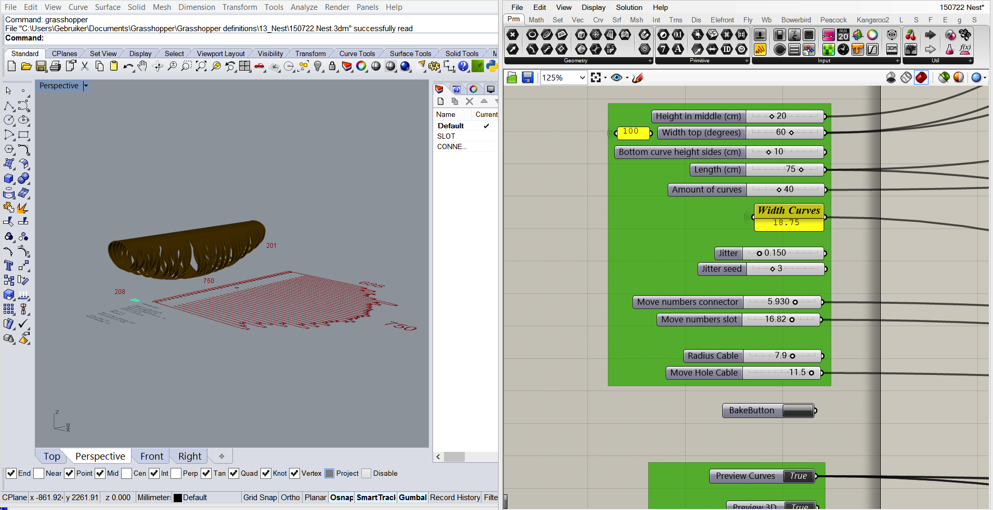
Task: Click delete layer X icon in Layers panel
Action: click(469, 101)
